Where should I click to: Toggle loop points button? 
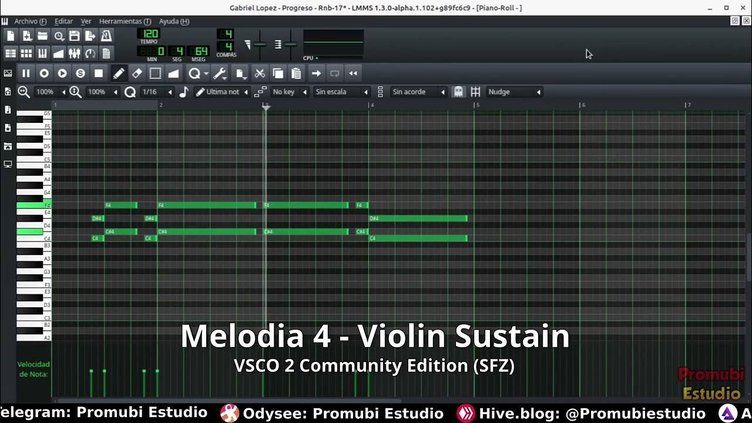pyautogui.click(x=334, y=73)
